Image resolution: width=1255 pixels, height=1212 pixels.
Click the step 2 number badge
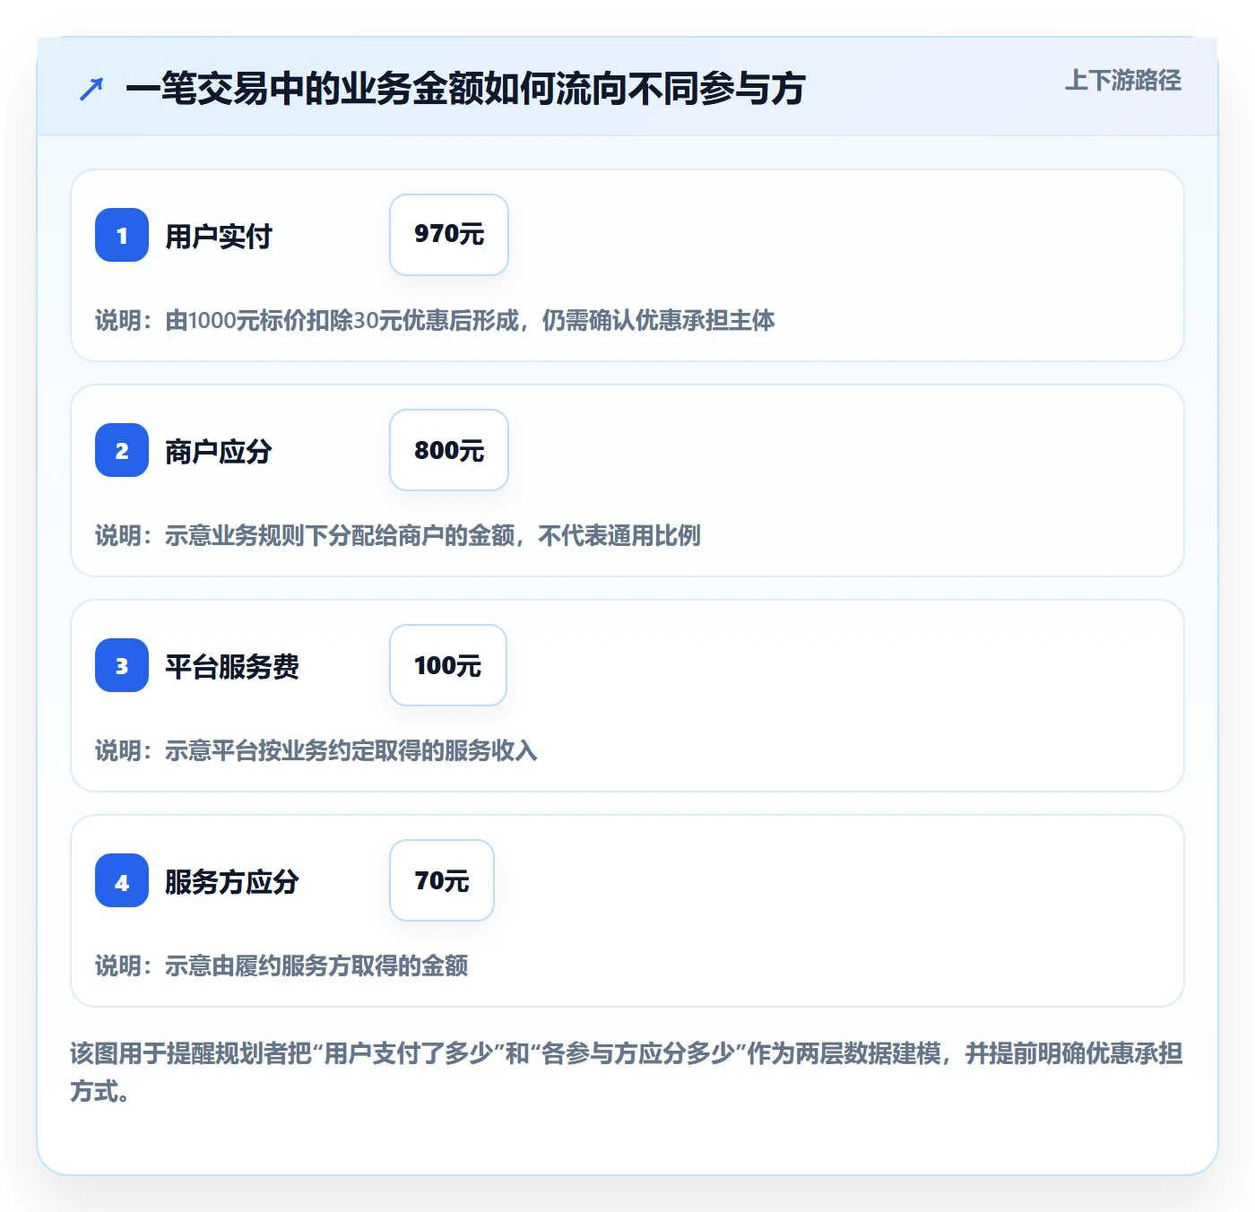(122, 450)
